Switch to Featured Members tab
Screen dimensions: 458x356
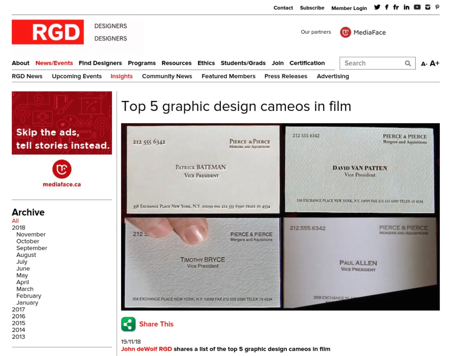pos(228,76)
